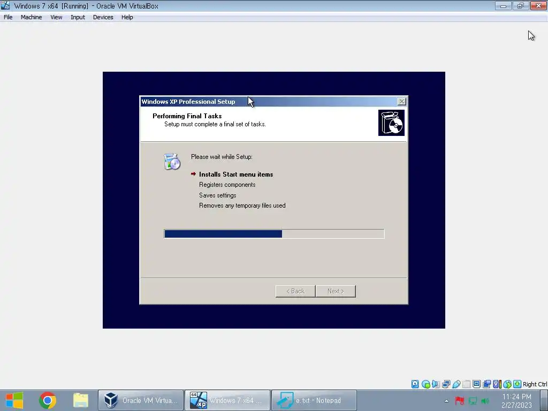Click the 'Please wait while Setup:' text

click(x=222, y=157)
